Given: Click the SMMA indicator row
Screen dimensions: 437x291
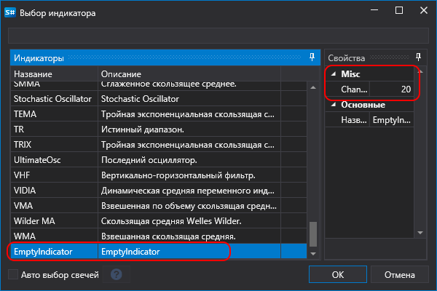Looking at the screenshot, I should pos(159,86).
